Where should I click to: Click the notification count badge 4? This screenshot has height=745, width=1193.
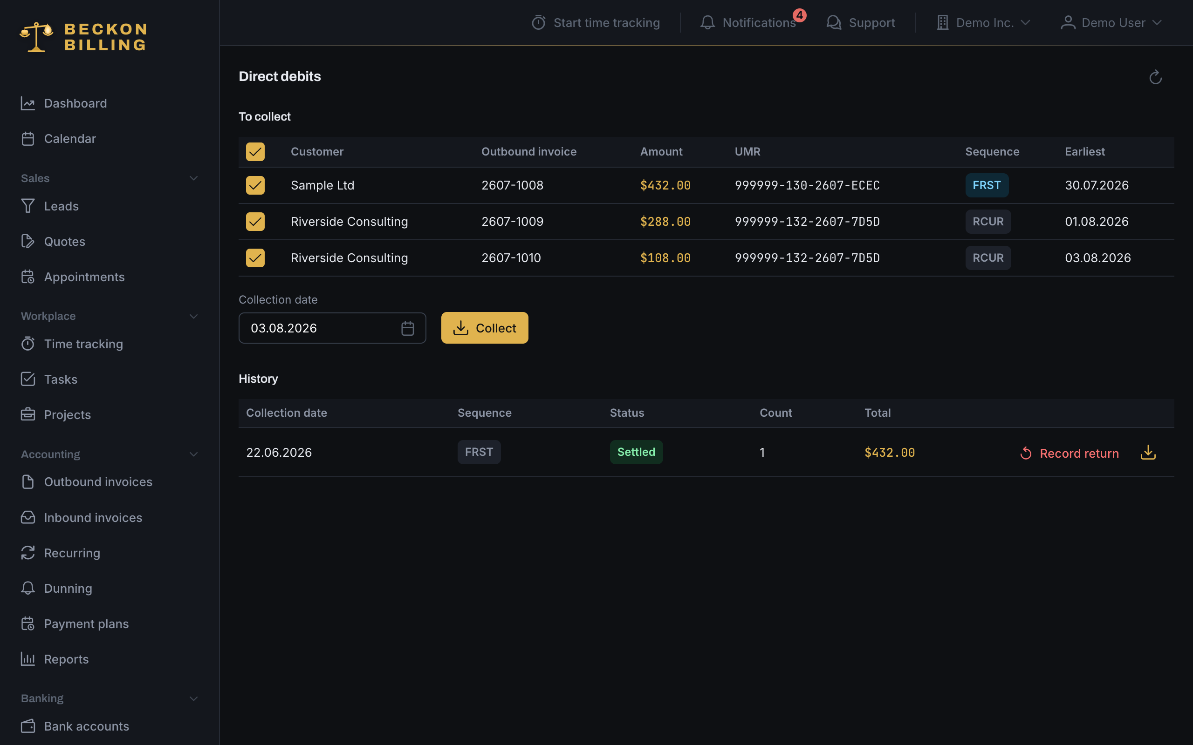pyautogui.click(x=800, y=15)
